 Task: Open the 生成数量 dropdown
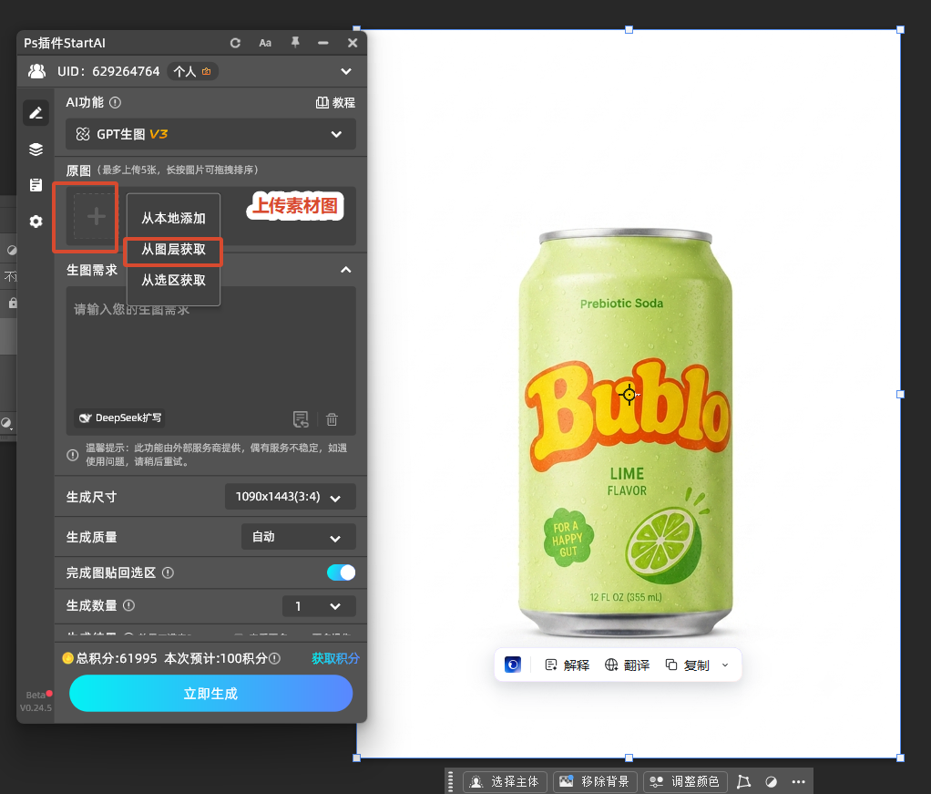pos(319,605)
